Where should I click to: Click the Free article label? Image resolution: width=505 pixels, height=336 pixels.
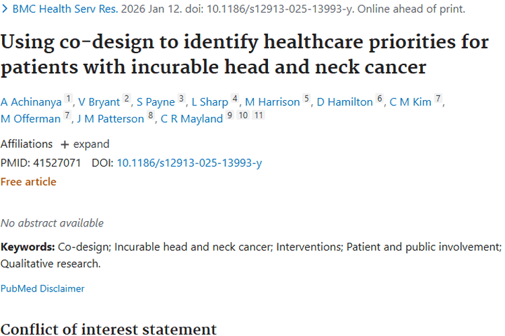[28, 181]
